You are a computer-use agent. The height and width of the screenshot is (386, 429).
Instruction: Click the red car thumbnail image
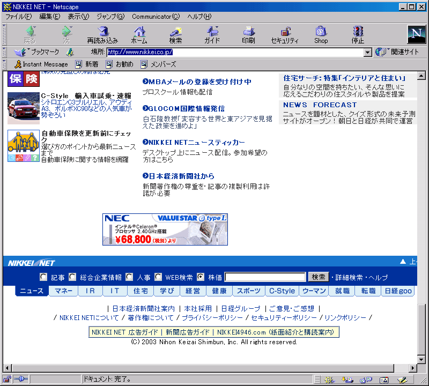(24, 108)
